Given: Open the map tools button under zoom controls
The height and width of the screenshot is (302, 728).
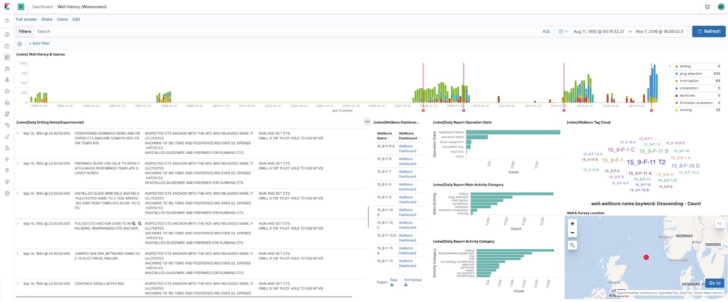Looking at the screenshot, I should tap(572, 245).
